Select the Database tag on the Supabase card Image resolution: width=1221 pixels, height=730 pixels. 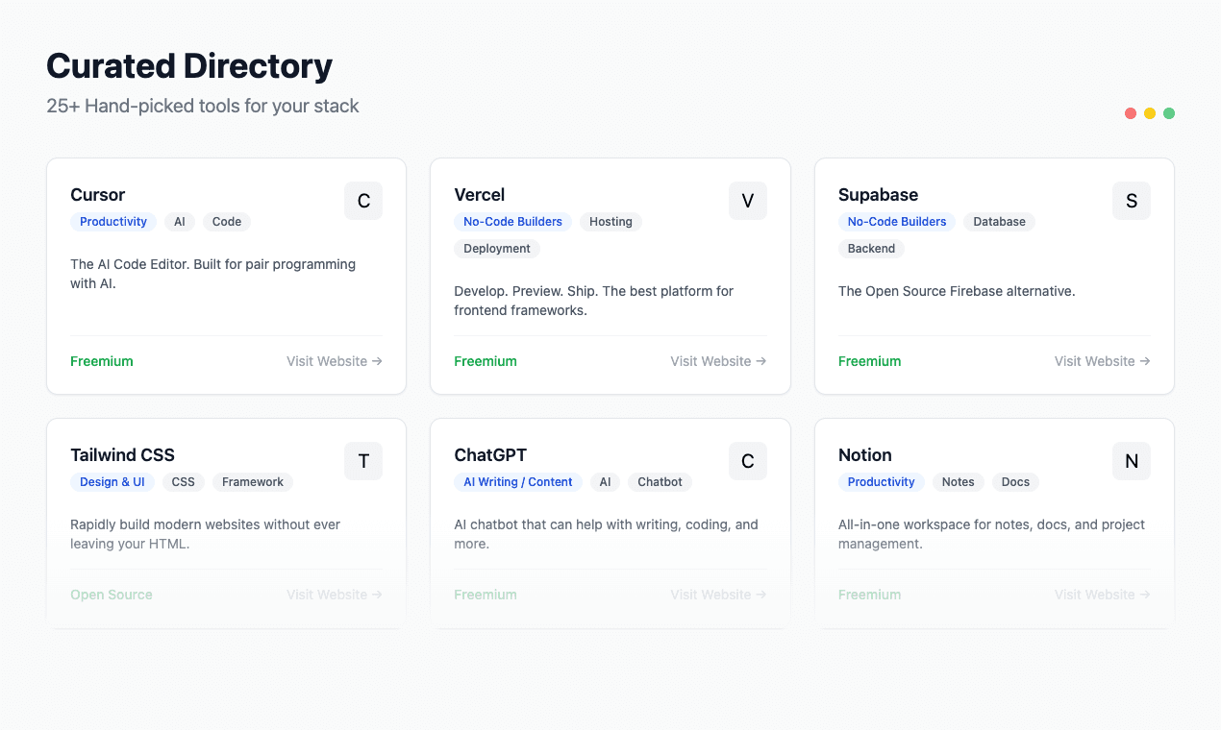click(999, 222)
